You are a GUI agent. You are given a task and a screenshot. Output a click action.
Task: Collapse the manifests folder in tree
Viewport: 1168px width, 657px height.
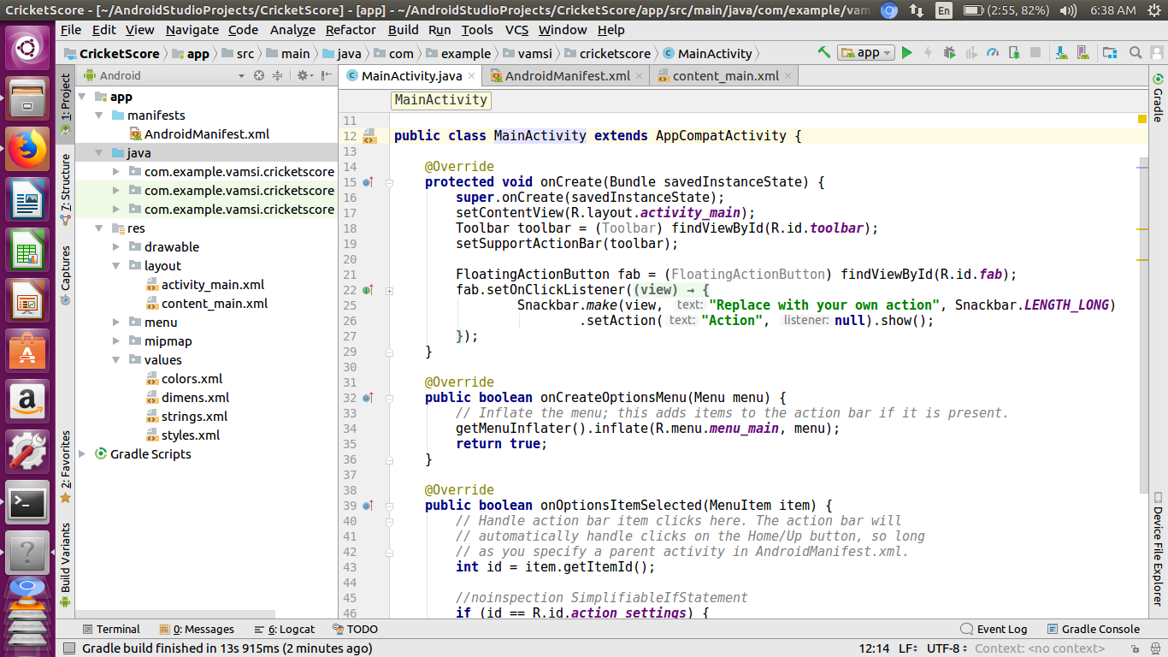pyautogui.click(x=99, y=115)
